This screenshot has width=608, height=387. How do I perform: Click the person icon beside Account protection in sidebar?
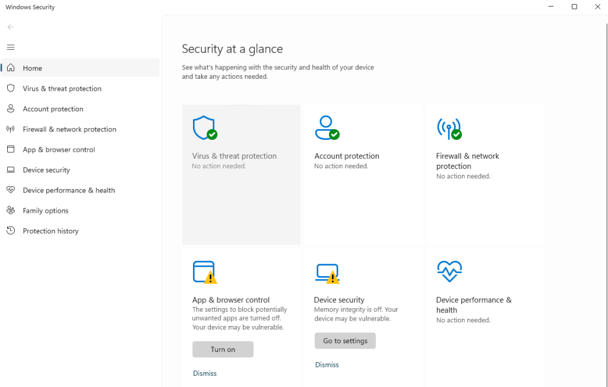tap(11, 108)
